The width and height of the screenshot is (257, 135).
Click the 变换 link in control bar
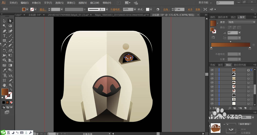198,9
